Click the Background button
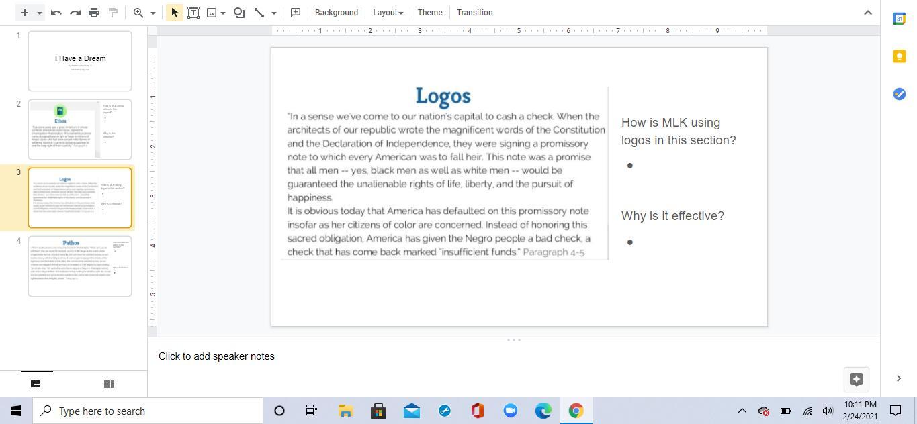This screenshot has width=917, height=424. 336,13
